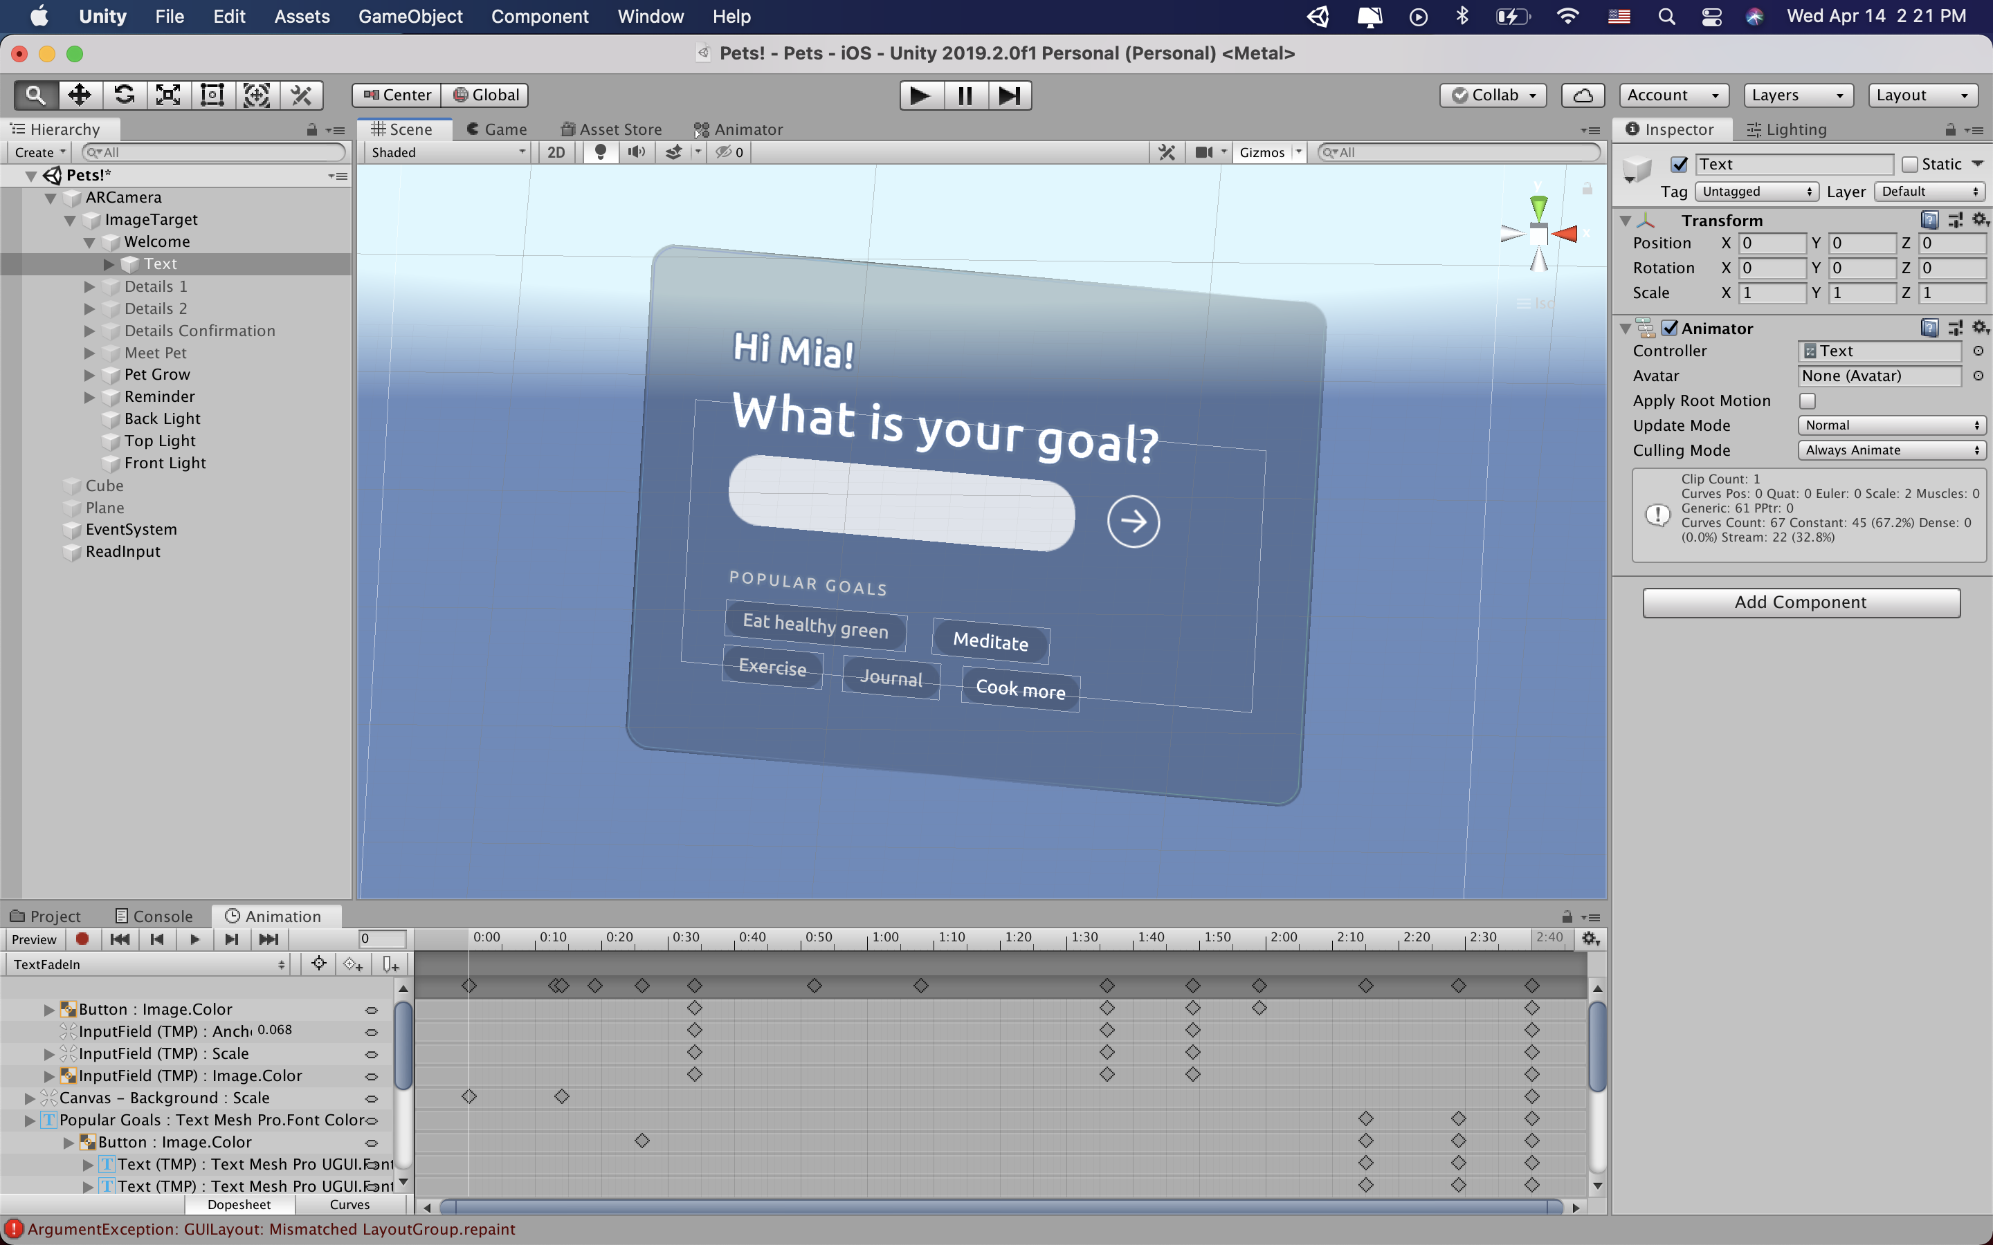Click the scene orientation gizmo red X-axis cone

(x=1565, y=234)
